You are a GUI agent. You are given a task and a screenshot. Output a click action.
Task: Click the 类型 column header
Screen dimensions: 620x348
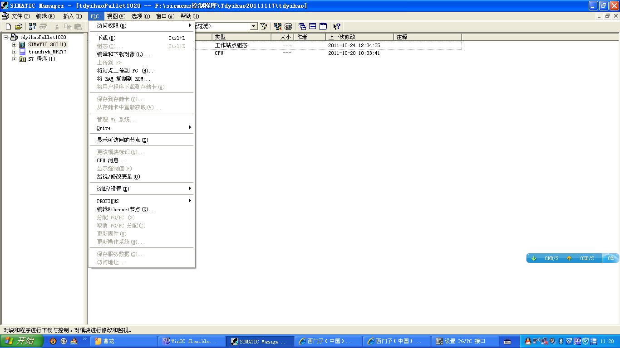pyautogui.click(x=241, y=37)
